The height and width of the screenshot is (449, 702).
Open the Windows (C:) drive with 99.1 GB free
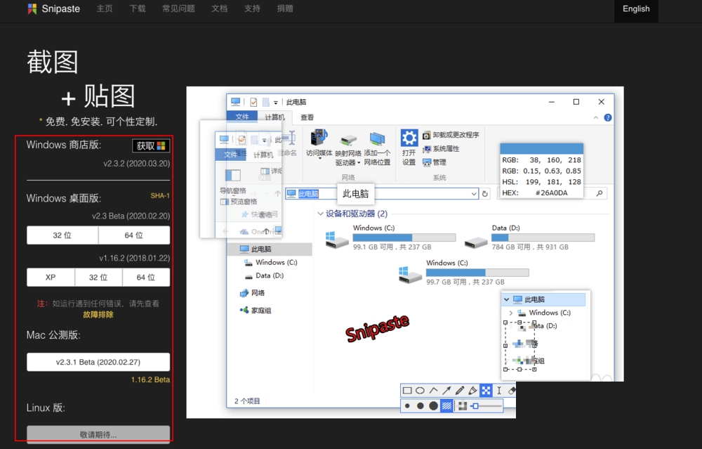[x=390, y=237]
